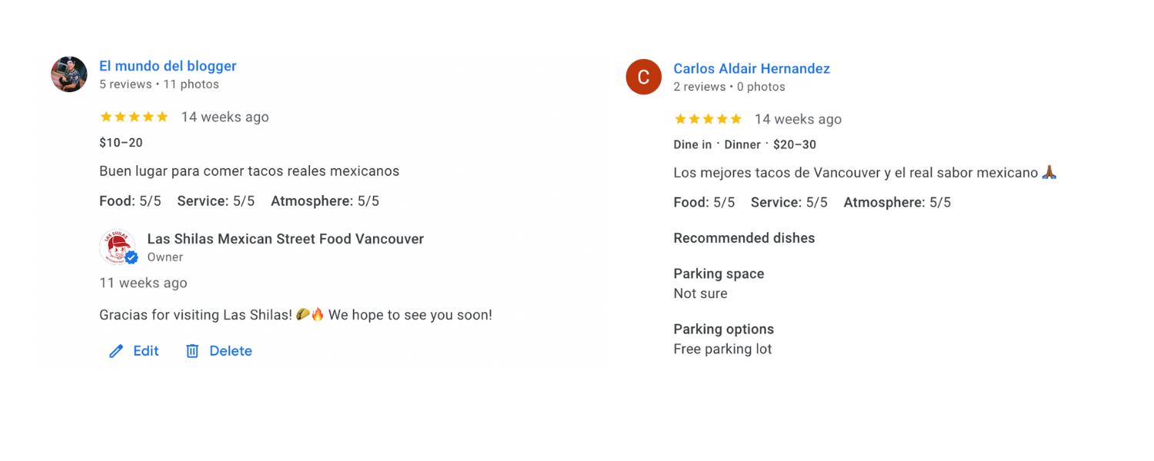Click the pencil icon beside Edit

pyautogui.click(x=116, y=351)
